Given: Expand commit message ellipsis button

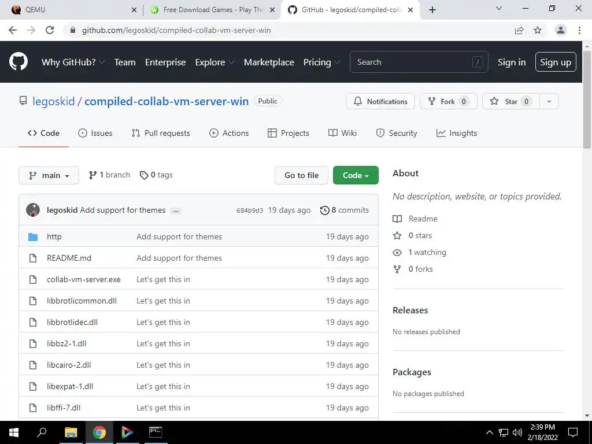Looking at the screenshot, I should [176, 210].
